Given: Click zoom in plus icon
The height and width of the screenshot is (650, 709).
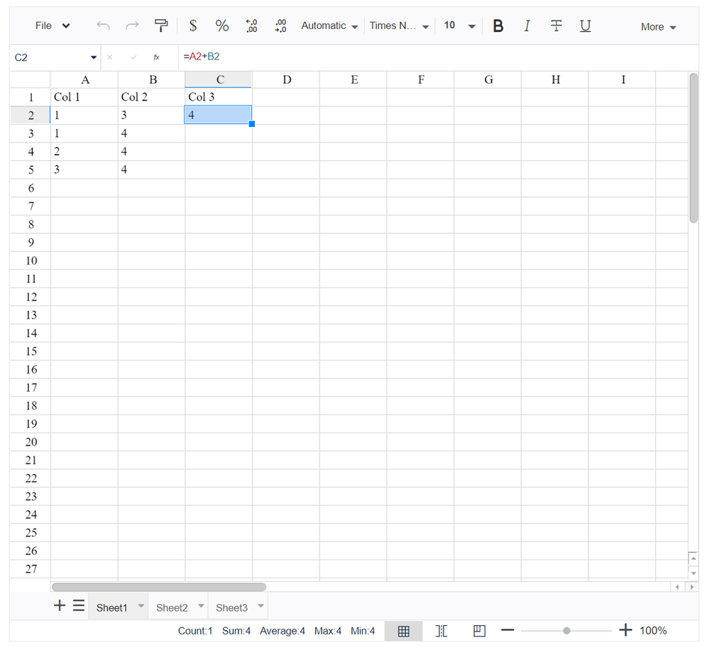Looking at the screenshot, I should click(625, 630).
